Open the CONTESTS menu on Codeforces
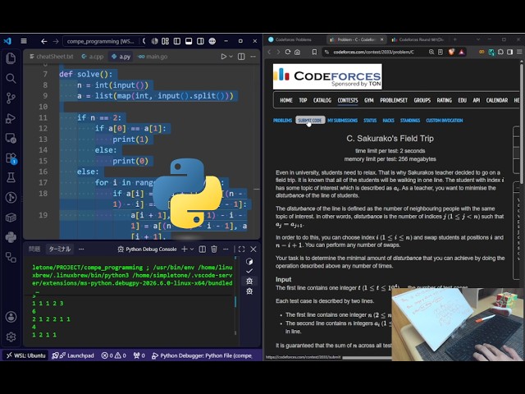The width and height of the screenshot is (525, 394). (348, 100)
